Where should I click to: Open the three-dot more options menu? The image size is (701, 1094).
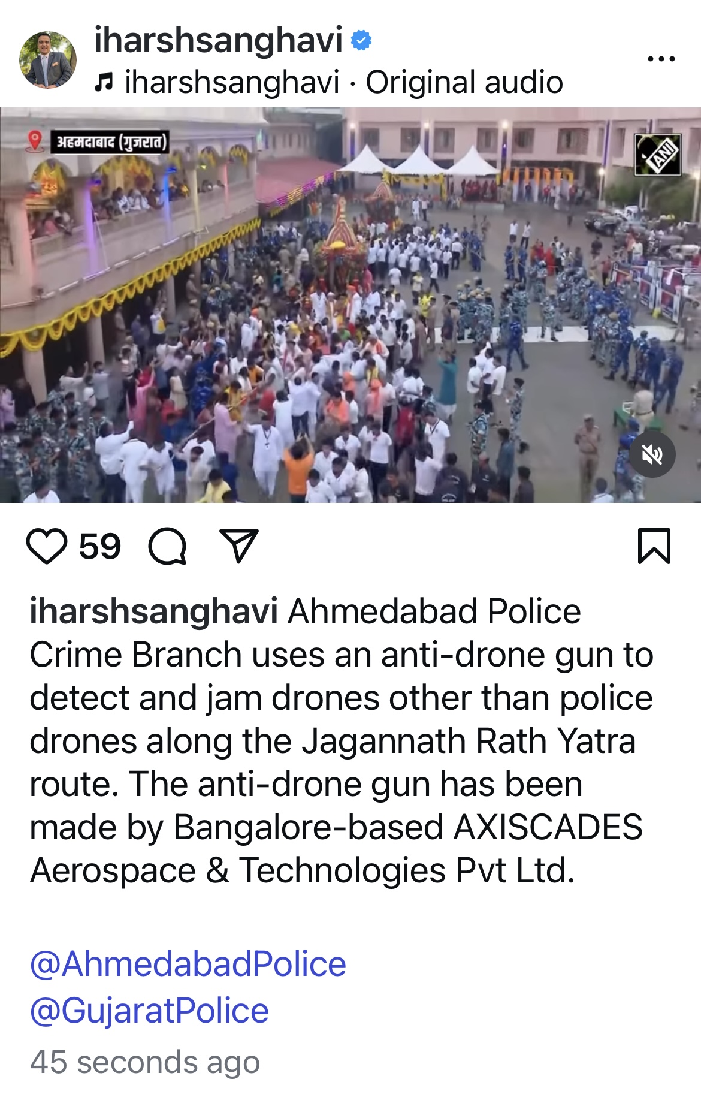pos(661,59)
